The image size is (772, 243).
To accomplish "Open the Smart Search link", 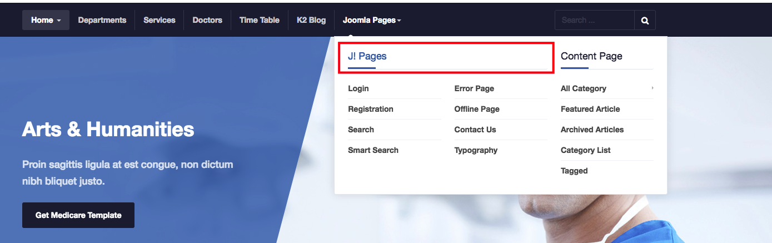I will tap(373, 150).
